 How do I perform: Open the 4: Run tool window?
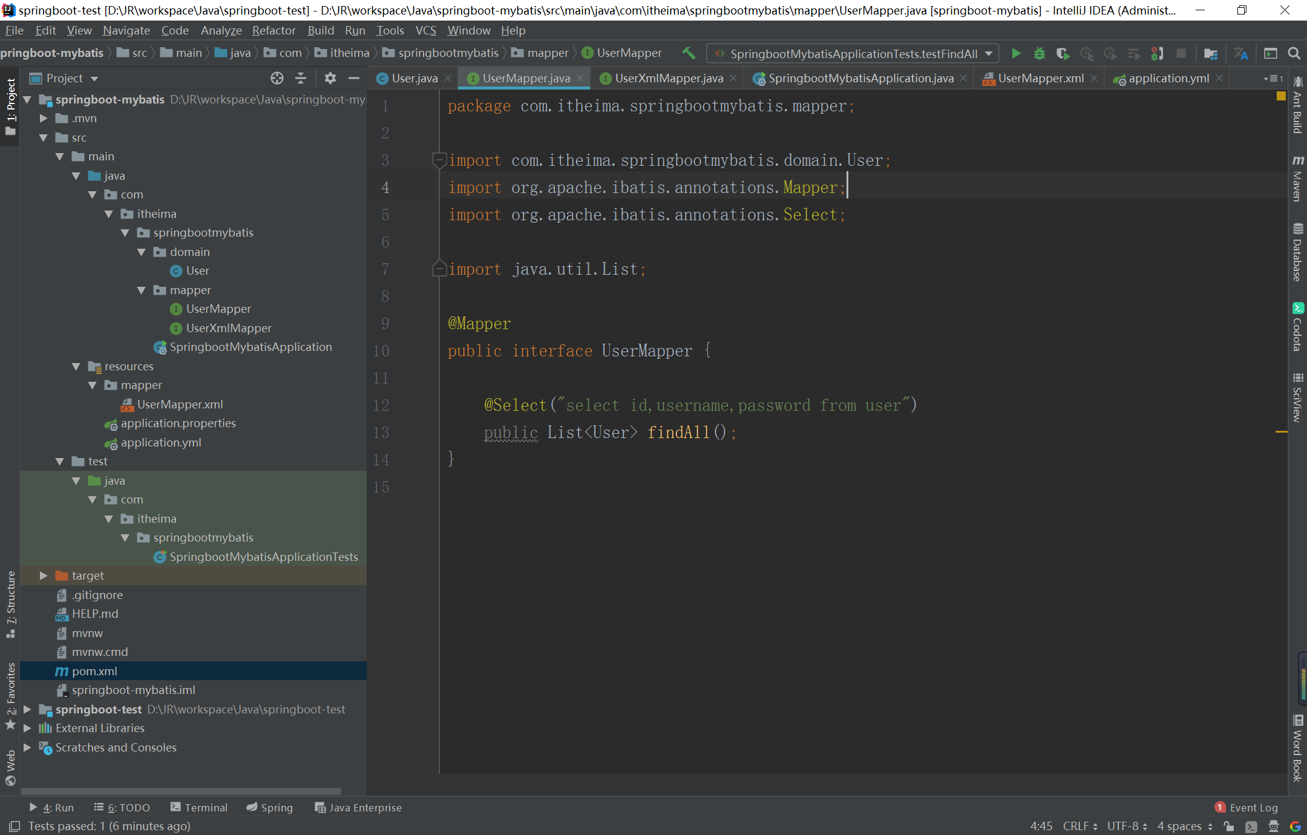51,808
